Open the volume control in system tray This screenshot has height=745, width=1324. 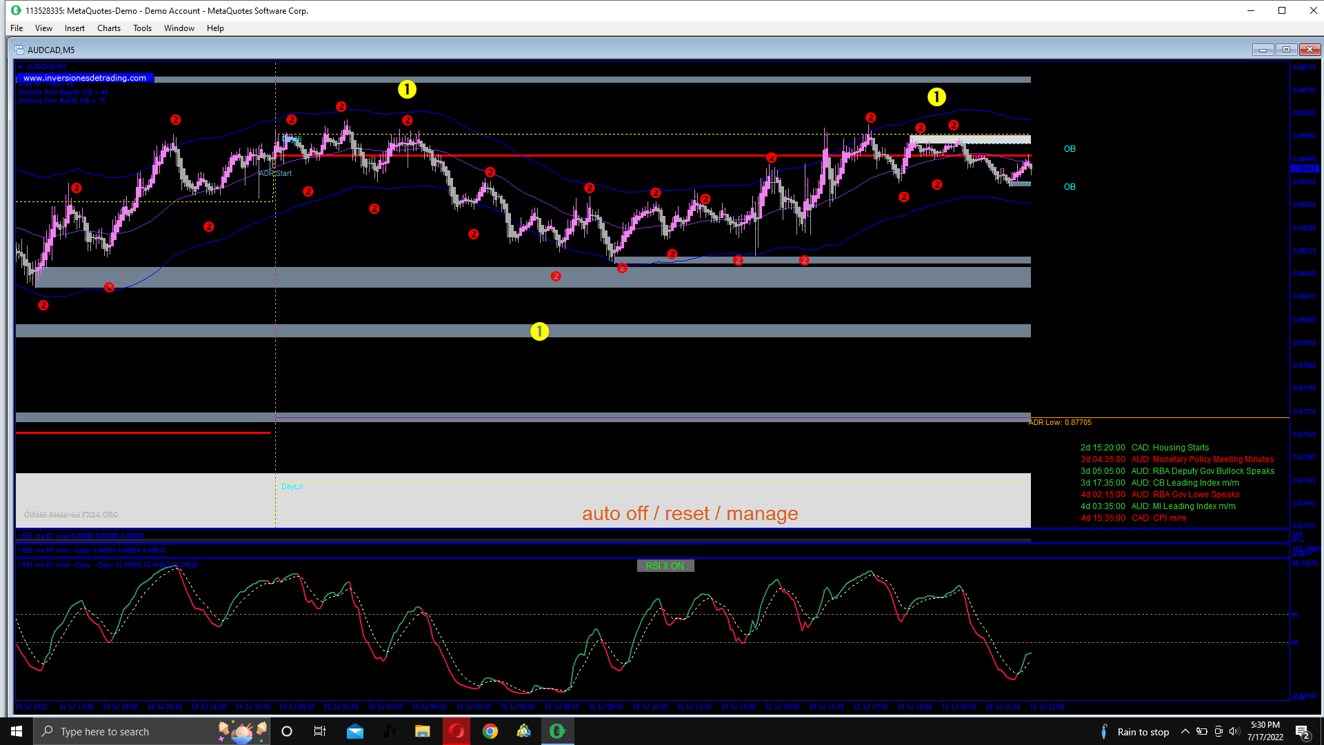click(1234, 731)
